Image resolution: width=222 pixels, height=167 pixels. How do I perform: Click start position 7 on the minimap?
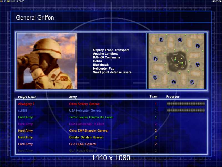[174, 82]
